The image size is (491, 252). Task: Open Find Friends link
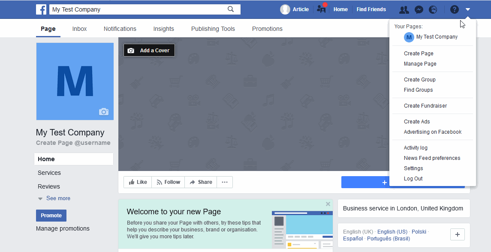[371, 9]
